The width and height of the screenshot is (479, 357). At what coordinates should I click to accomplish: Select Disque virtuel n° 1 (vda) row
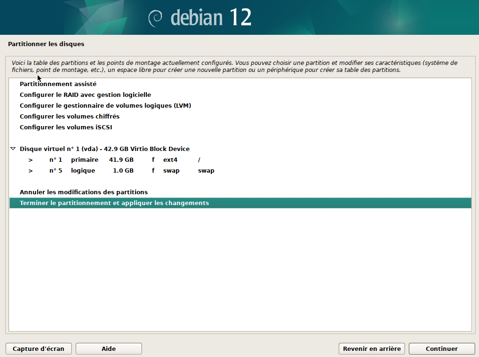point(240,149)
